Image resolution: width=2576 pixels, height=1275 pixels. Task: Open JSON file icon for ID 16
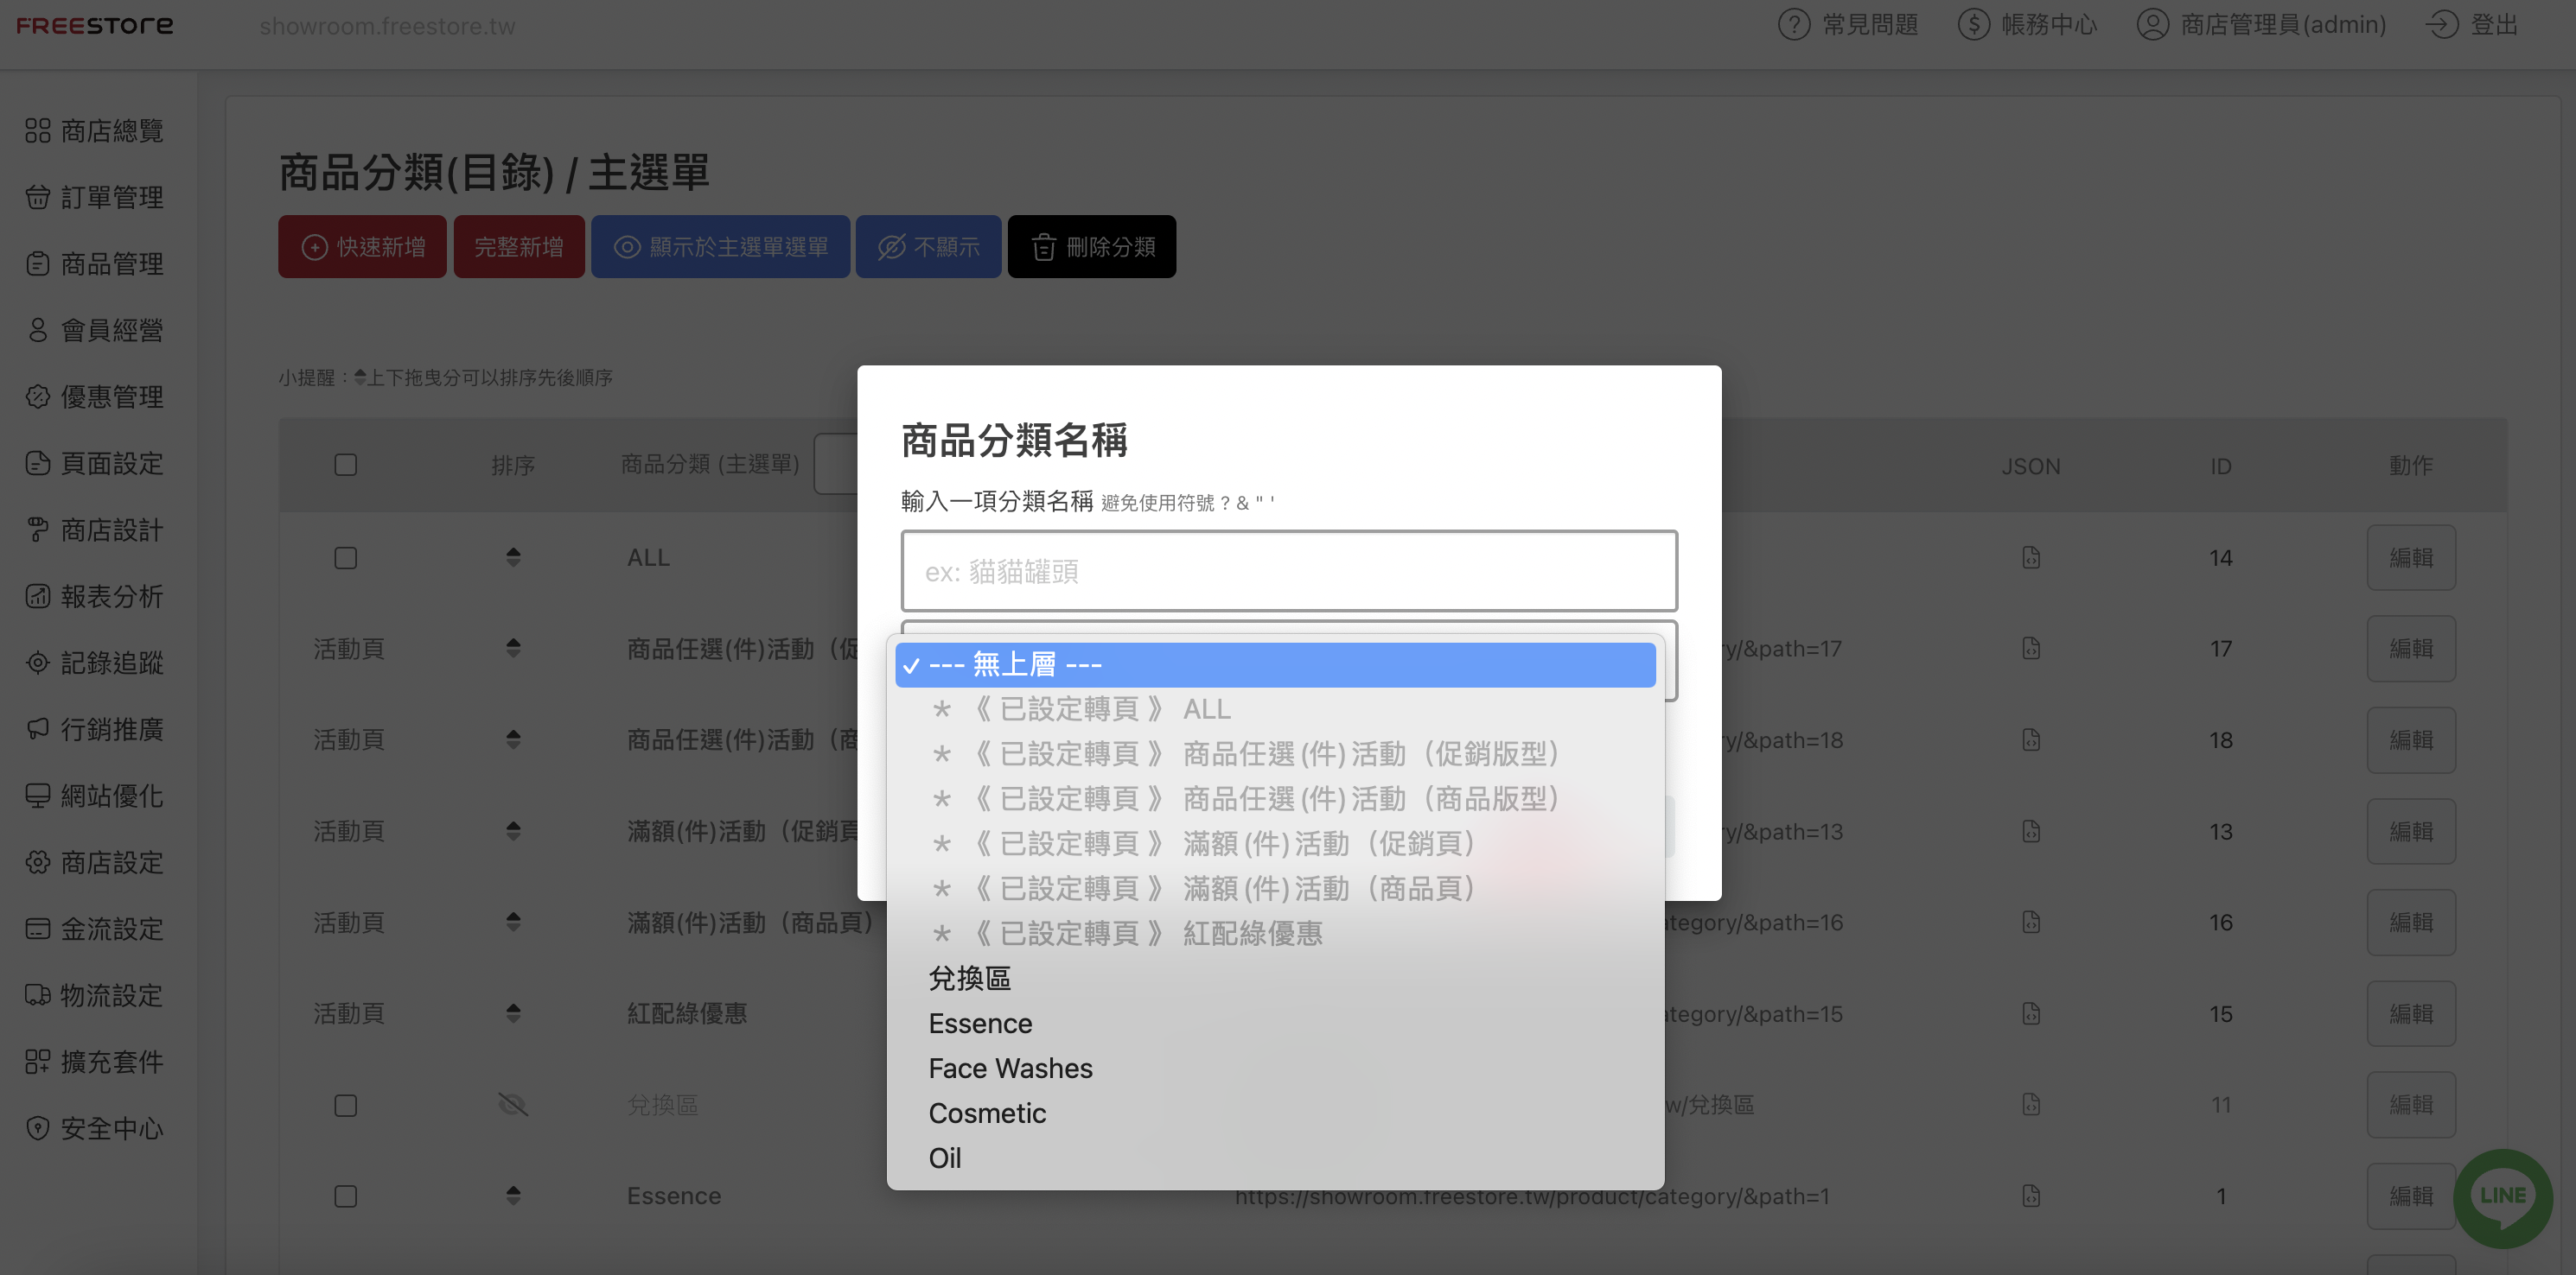coord(2031,923)
